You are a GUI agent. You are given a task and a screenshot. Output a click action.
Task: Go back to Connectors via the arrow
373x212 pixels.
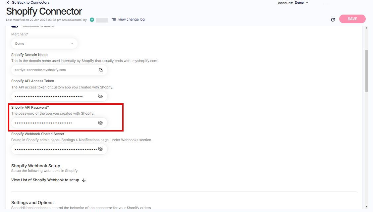(8, 3)
